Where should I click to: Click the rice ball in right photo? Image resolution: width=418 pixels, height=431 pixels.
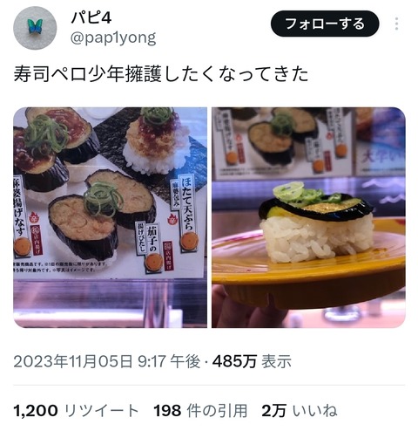316,236
